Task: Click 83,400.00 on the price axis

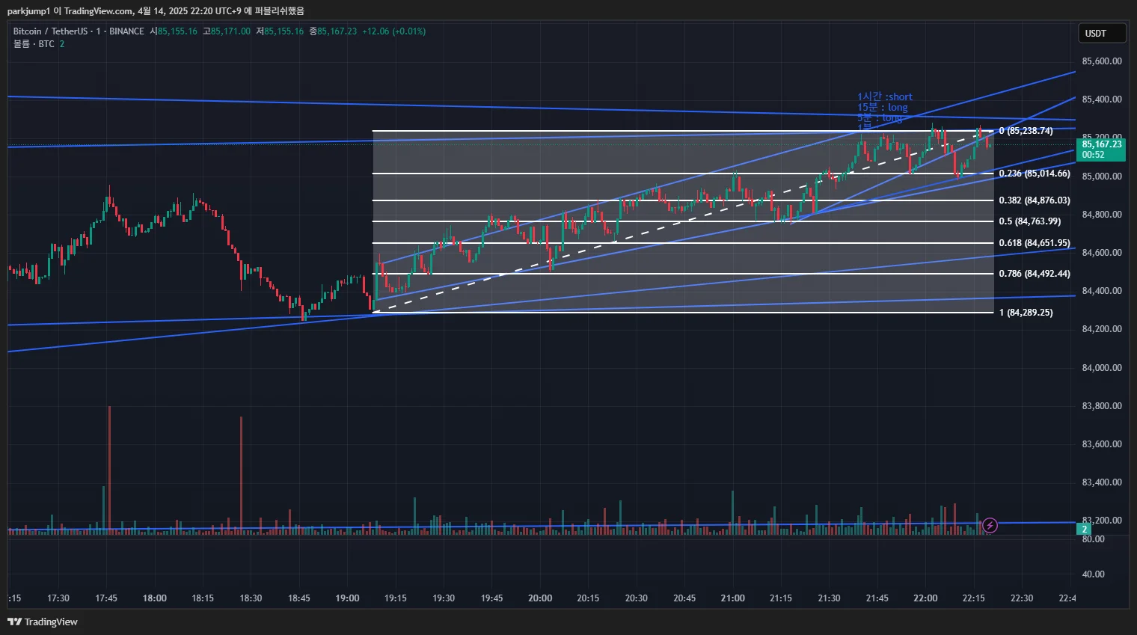Action: [x=1102, y=482]
